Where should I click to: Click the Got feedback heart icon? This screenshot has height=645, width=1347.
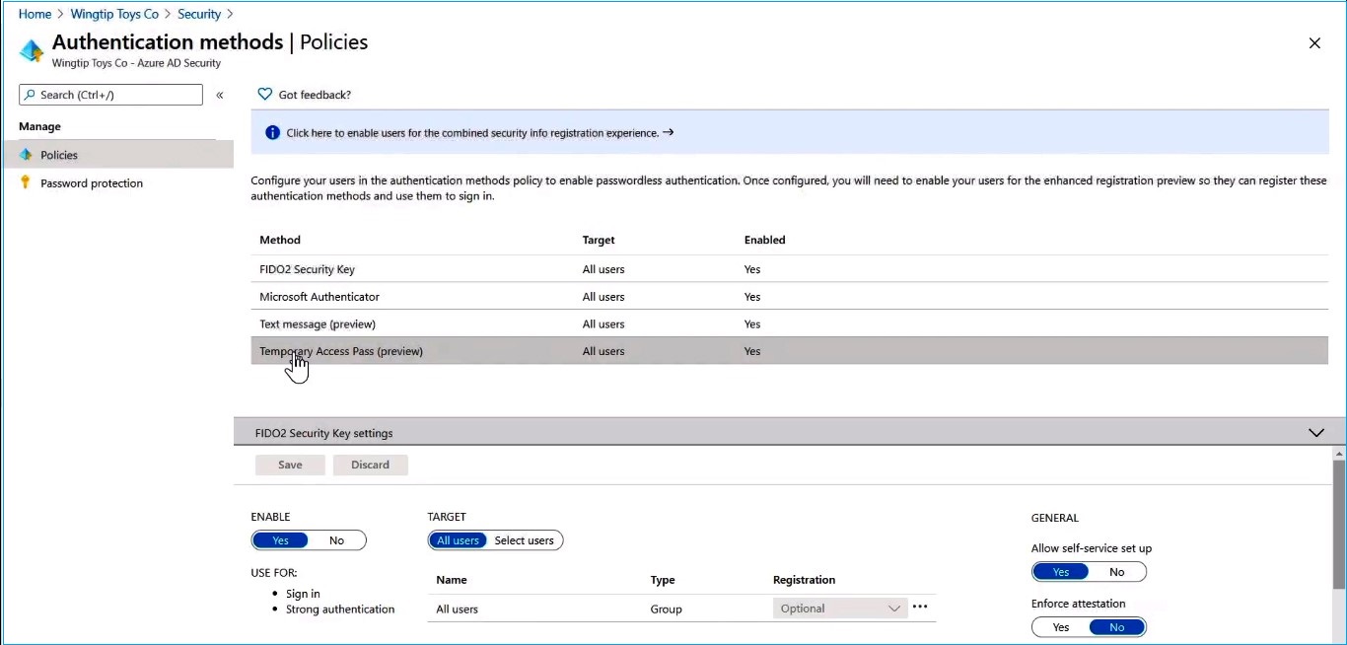click(x=264, y=95)
